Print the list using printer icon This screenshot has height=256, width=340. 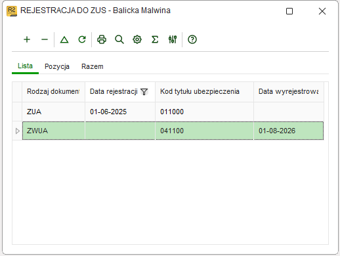(102, 39)
